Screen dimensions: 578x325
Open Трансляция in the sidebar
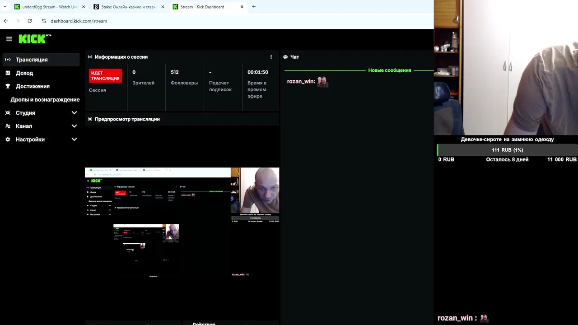[x=41, y=60]
